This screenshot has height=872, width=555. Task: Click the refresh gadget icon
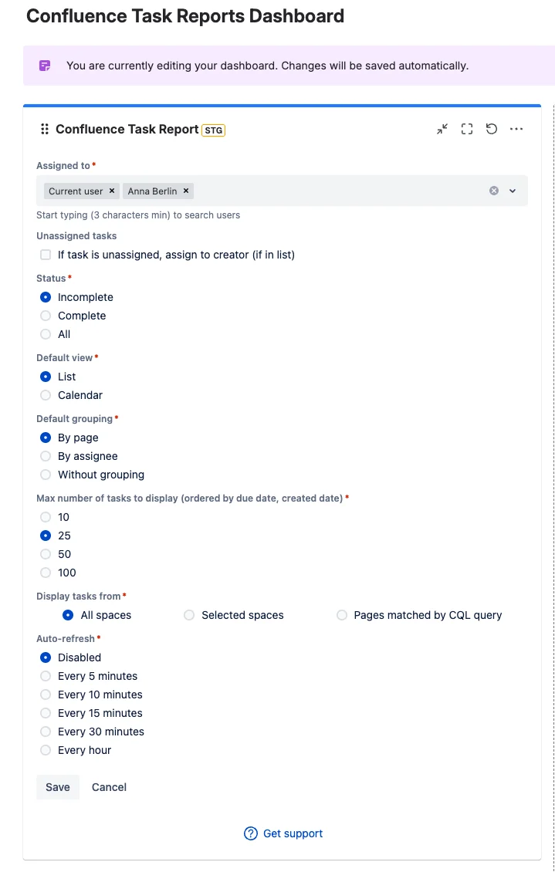point(492,130)
